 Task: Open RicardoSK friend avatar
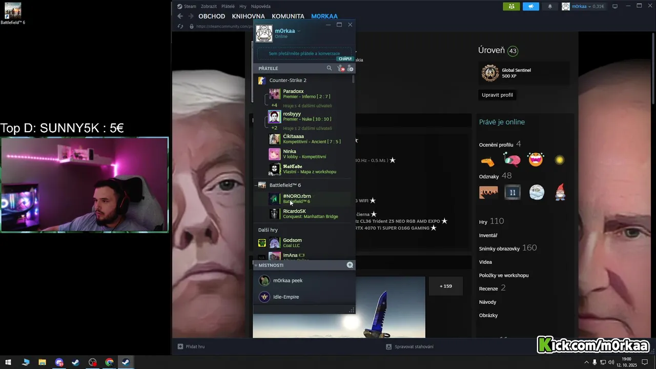tap(275, 214)
